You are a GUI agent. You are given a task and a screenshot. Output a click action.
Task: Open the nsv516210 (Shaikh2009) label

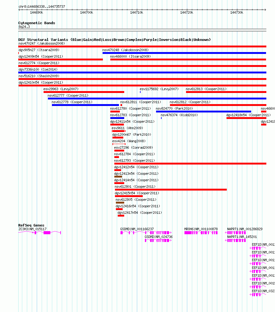[x=39, y=76]
